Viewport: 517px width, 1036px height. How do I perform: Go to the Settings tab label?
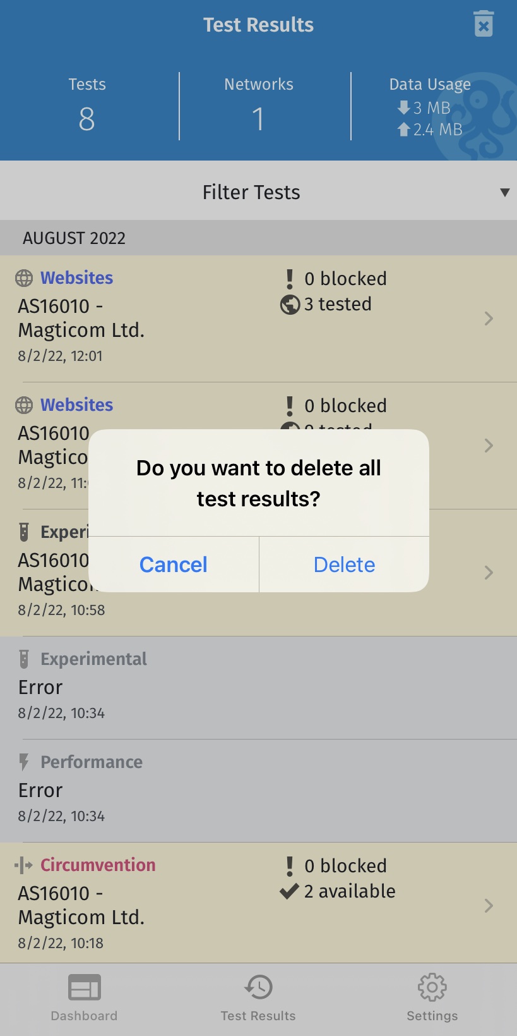point(432,1016)
